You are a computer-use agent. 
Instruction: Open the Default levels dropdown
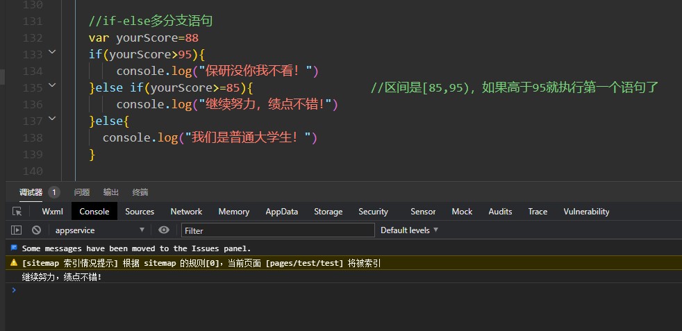click(x=409, y=230)
